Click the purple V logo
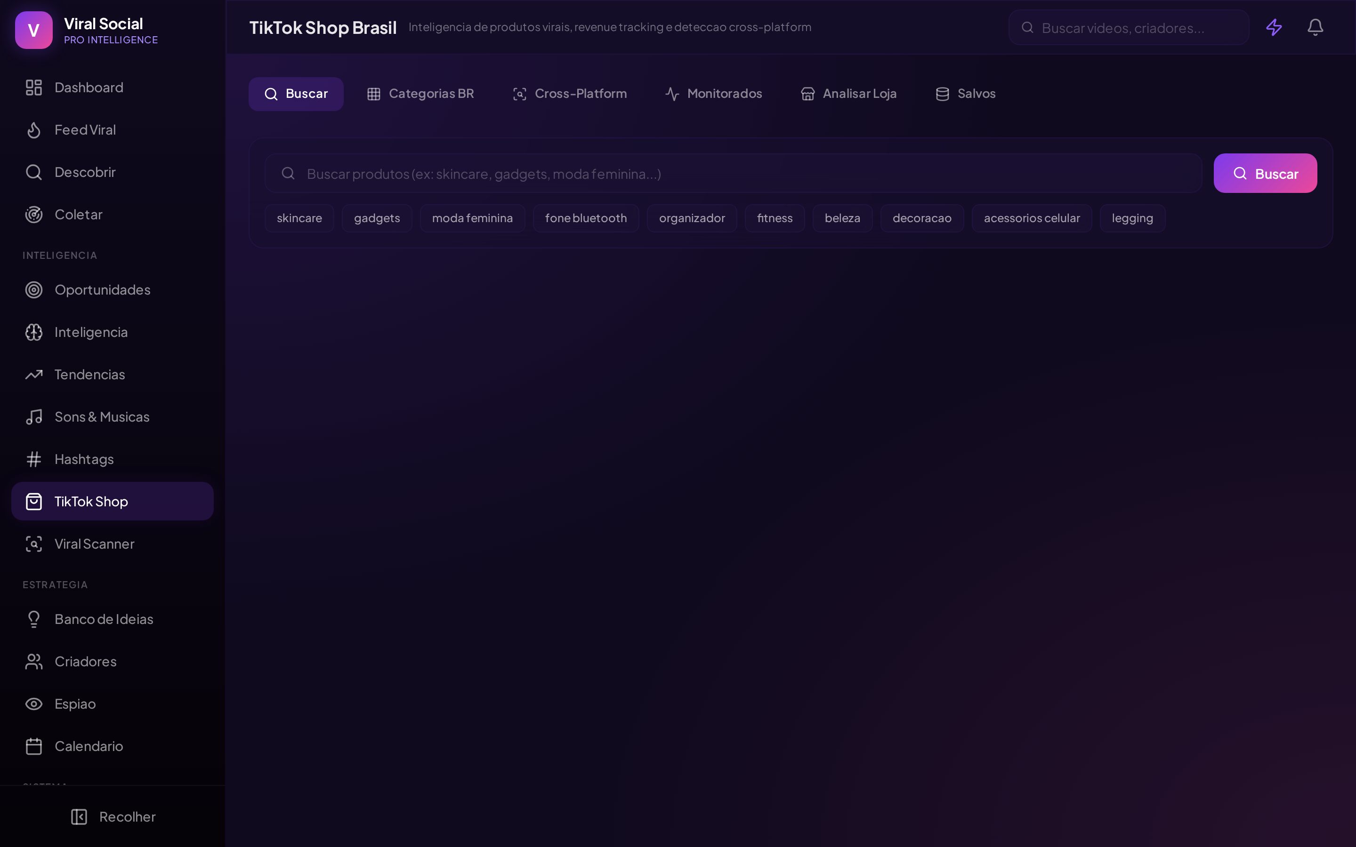The width and height of the screenshot is (1356, 847). pyautogui.click(x=33, y=30)
